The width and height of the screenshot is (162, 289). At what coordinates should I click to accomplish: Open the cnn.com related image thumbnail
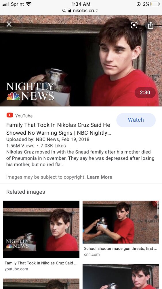(x=121, y=222)
